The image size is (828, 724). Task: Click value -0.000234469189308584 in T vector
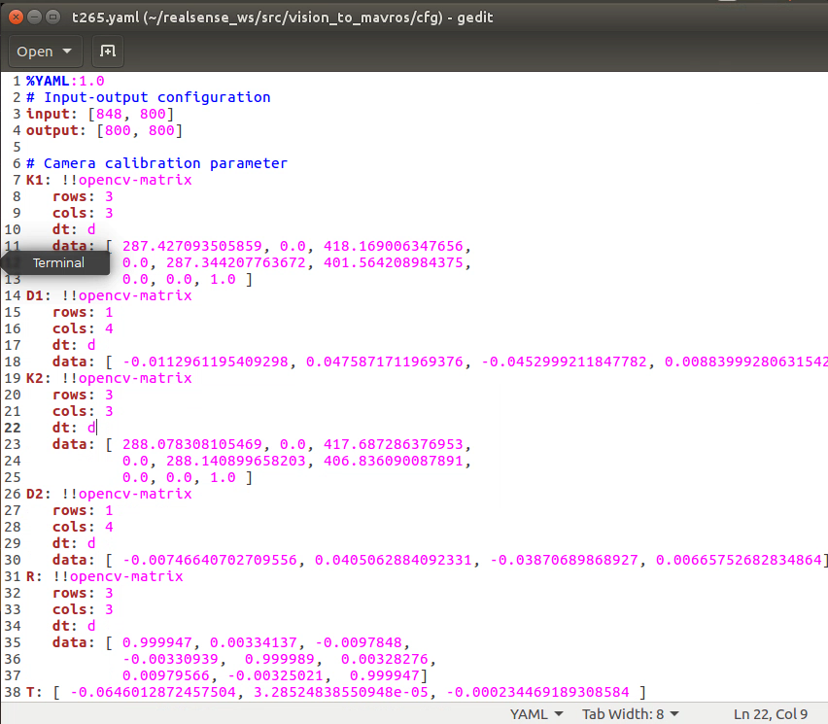pyautogui.click(x=537, y=692)
